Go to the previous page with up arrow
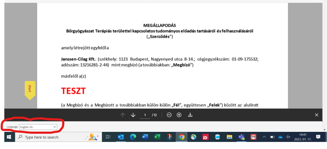 (x=122, y=115)
